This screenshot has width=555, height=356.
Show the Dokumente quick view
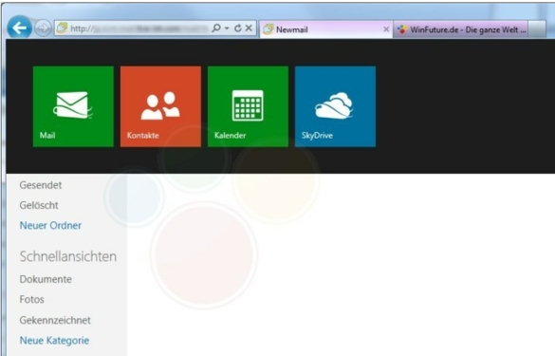46,279
